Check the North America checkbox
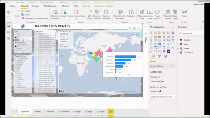 pyautogui.click(x=16, y=50)
